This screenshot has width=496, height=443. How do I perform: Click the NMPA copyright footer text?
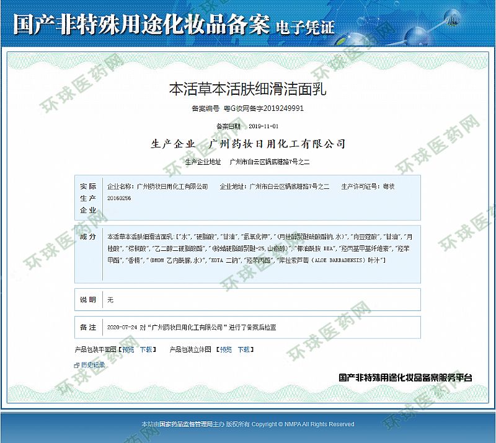click(x=248, y=424)
